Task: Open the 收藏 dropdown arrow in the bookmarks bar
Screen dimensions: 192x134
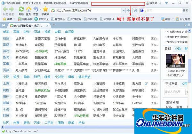Action: coord(14,19)
